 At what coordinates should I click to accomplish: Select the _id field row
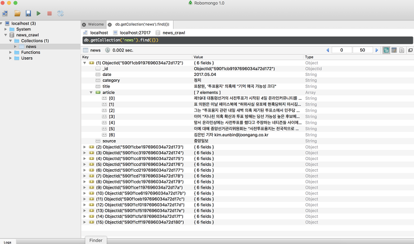(x=247, y=68)
